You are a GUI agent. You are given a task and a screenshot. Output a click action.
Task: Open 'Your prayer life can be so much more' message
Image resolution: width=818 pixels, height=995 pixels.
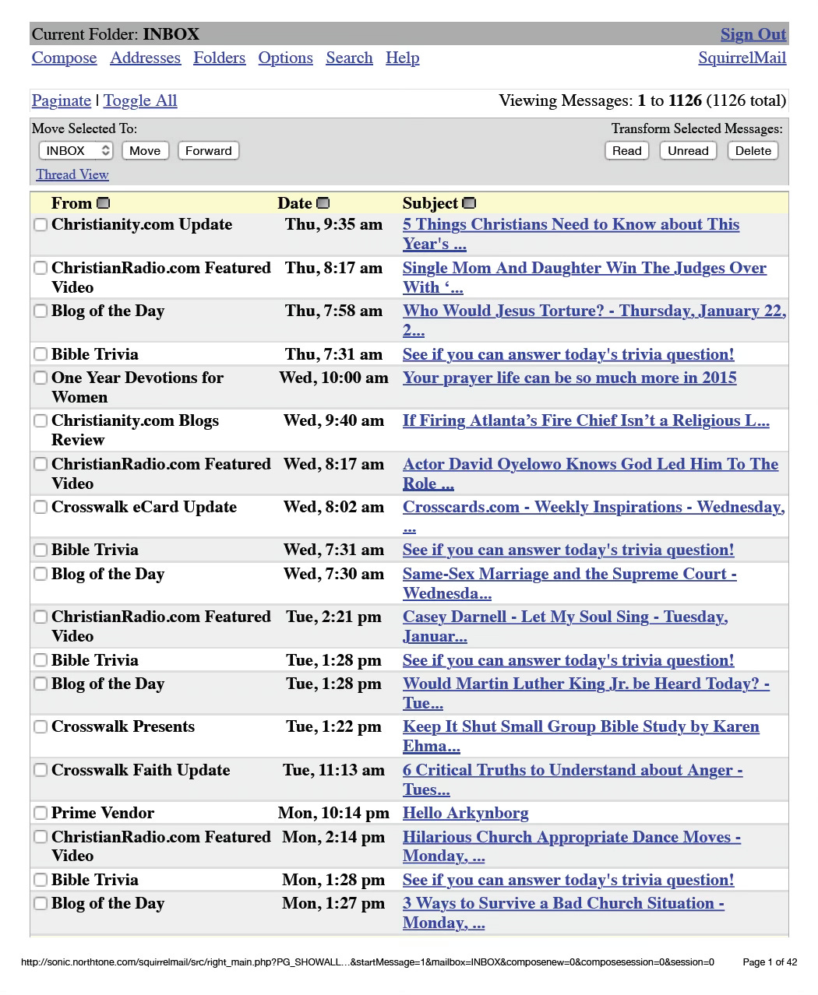pyautogui.click(x=569, y=378)
